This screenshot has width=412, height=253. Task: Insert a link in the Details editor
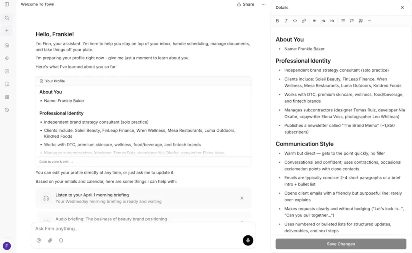[x=304, y=21]
